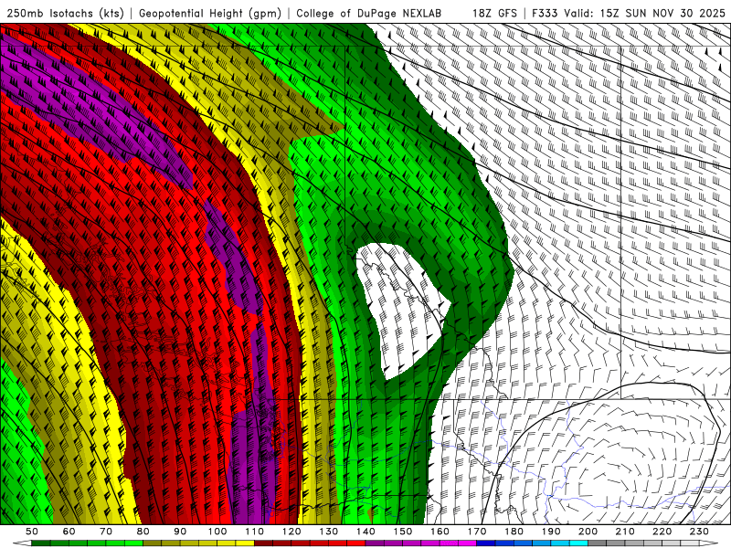Click the 'College of DuPage NEXLAB' label
Viewport: 731px width, 548px height.
click(x=369, y=13)
